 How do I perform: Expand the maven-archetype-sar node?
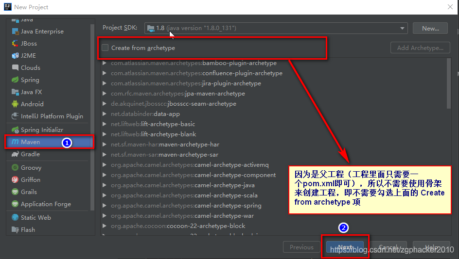point(105,155)
